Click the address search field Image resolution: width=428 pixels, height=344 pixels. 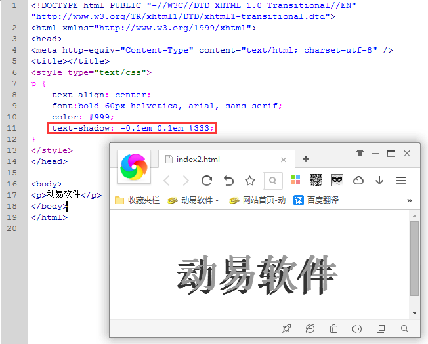click(x=272, y=181)
